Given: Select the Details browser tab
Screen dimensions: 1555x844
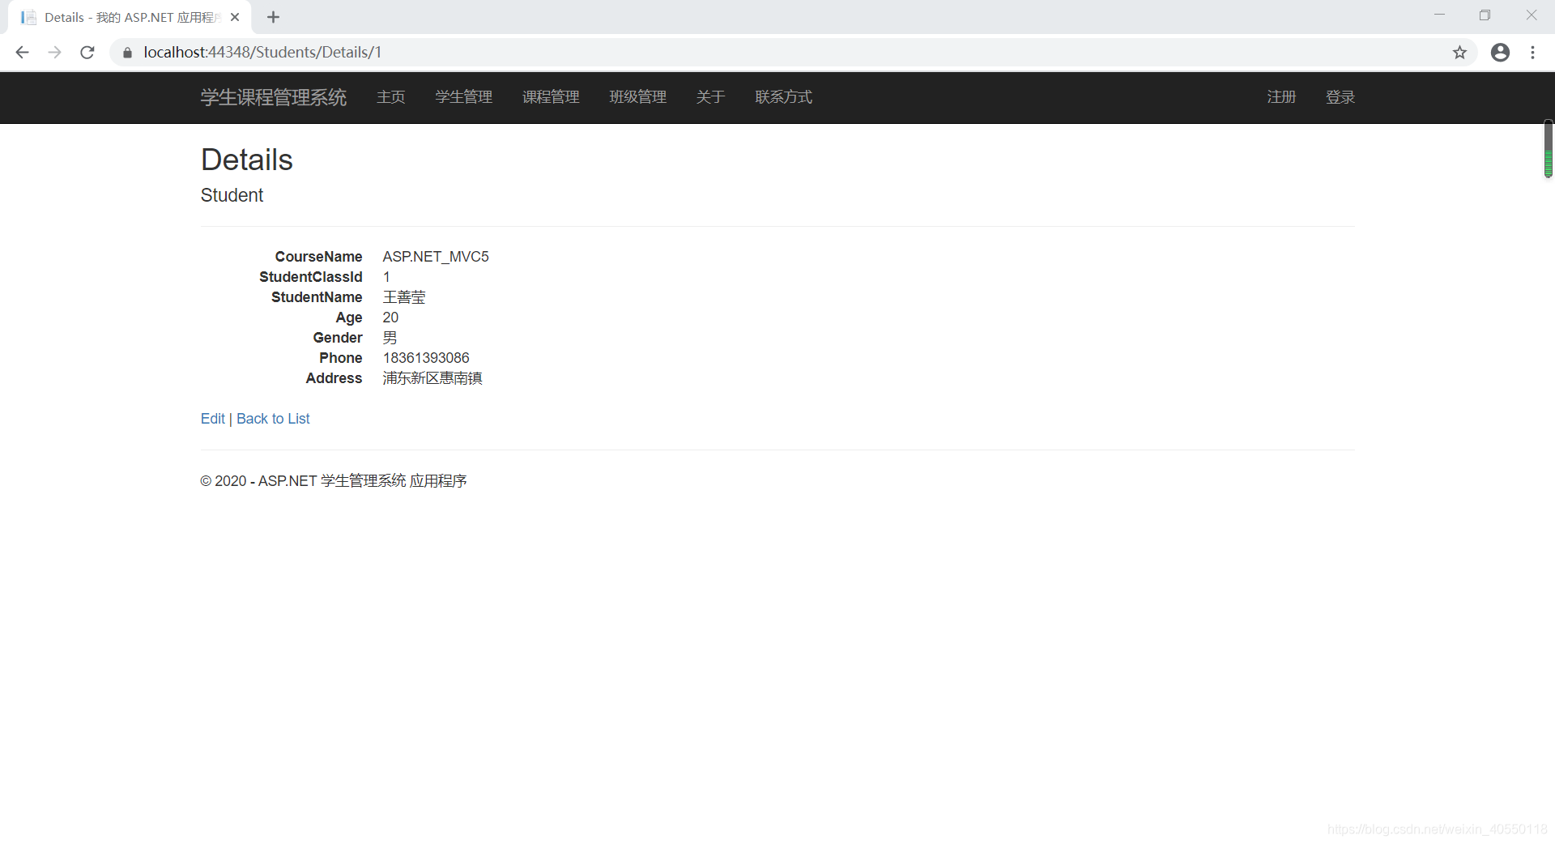Looking at the screenshot, I should [x=130, y=17].
